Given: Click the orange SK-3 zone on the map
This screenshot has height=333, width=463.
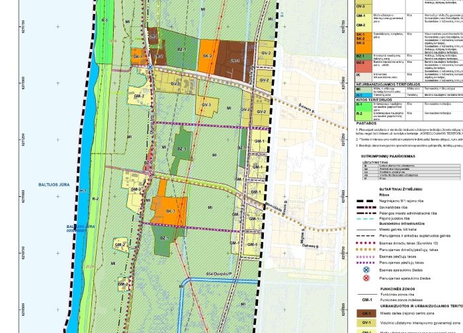Looking at the screenshot, I should point(171,211).
